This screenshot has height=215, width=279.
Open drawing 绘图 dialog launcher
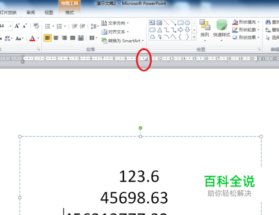pyautogui.click(x=259, y=49)
